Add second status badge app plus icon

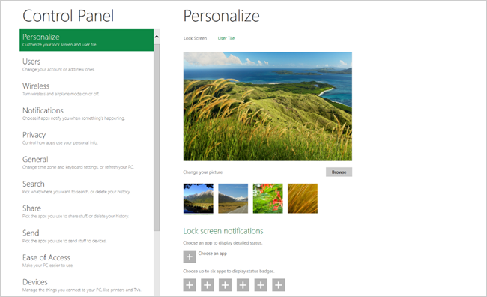pyautogui.click(x=208, y=285)
